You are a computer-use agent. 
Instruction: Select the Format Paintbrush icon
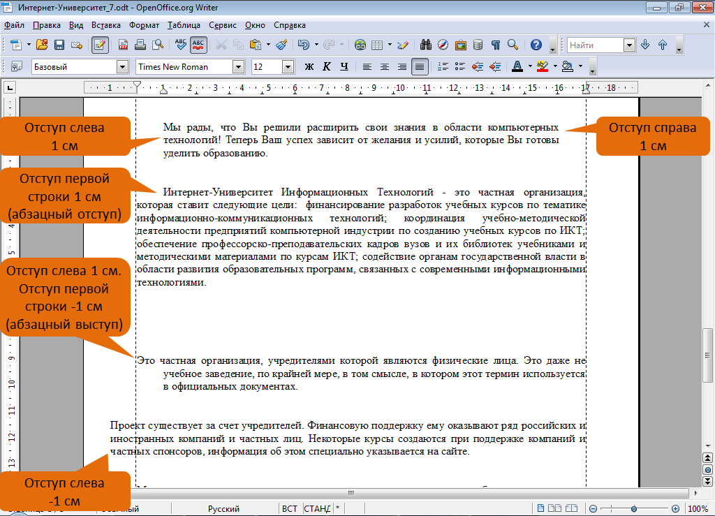coord(282,45)
